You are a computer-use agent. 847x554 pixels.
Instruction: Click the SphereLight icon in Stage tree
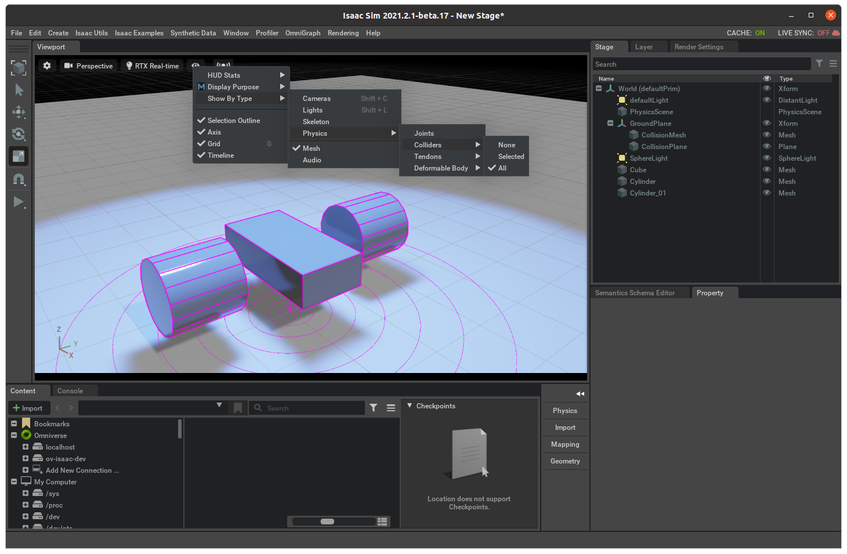pos(622,158)
